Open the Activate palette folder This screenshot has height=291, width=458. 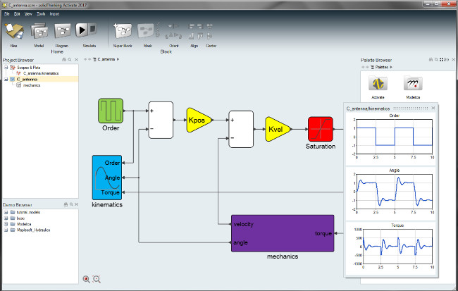click(378, 85)
